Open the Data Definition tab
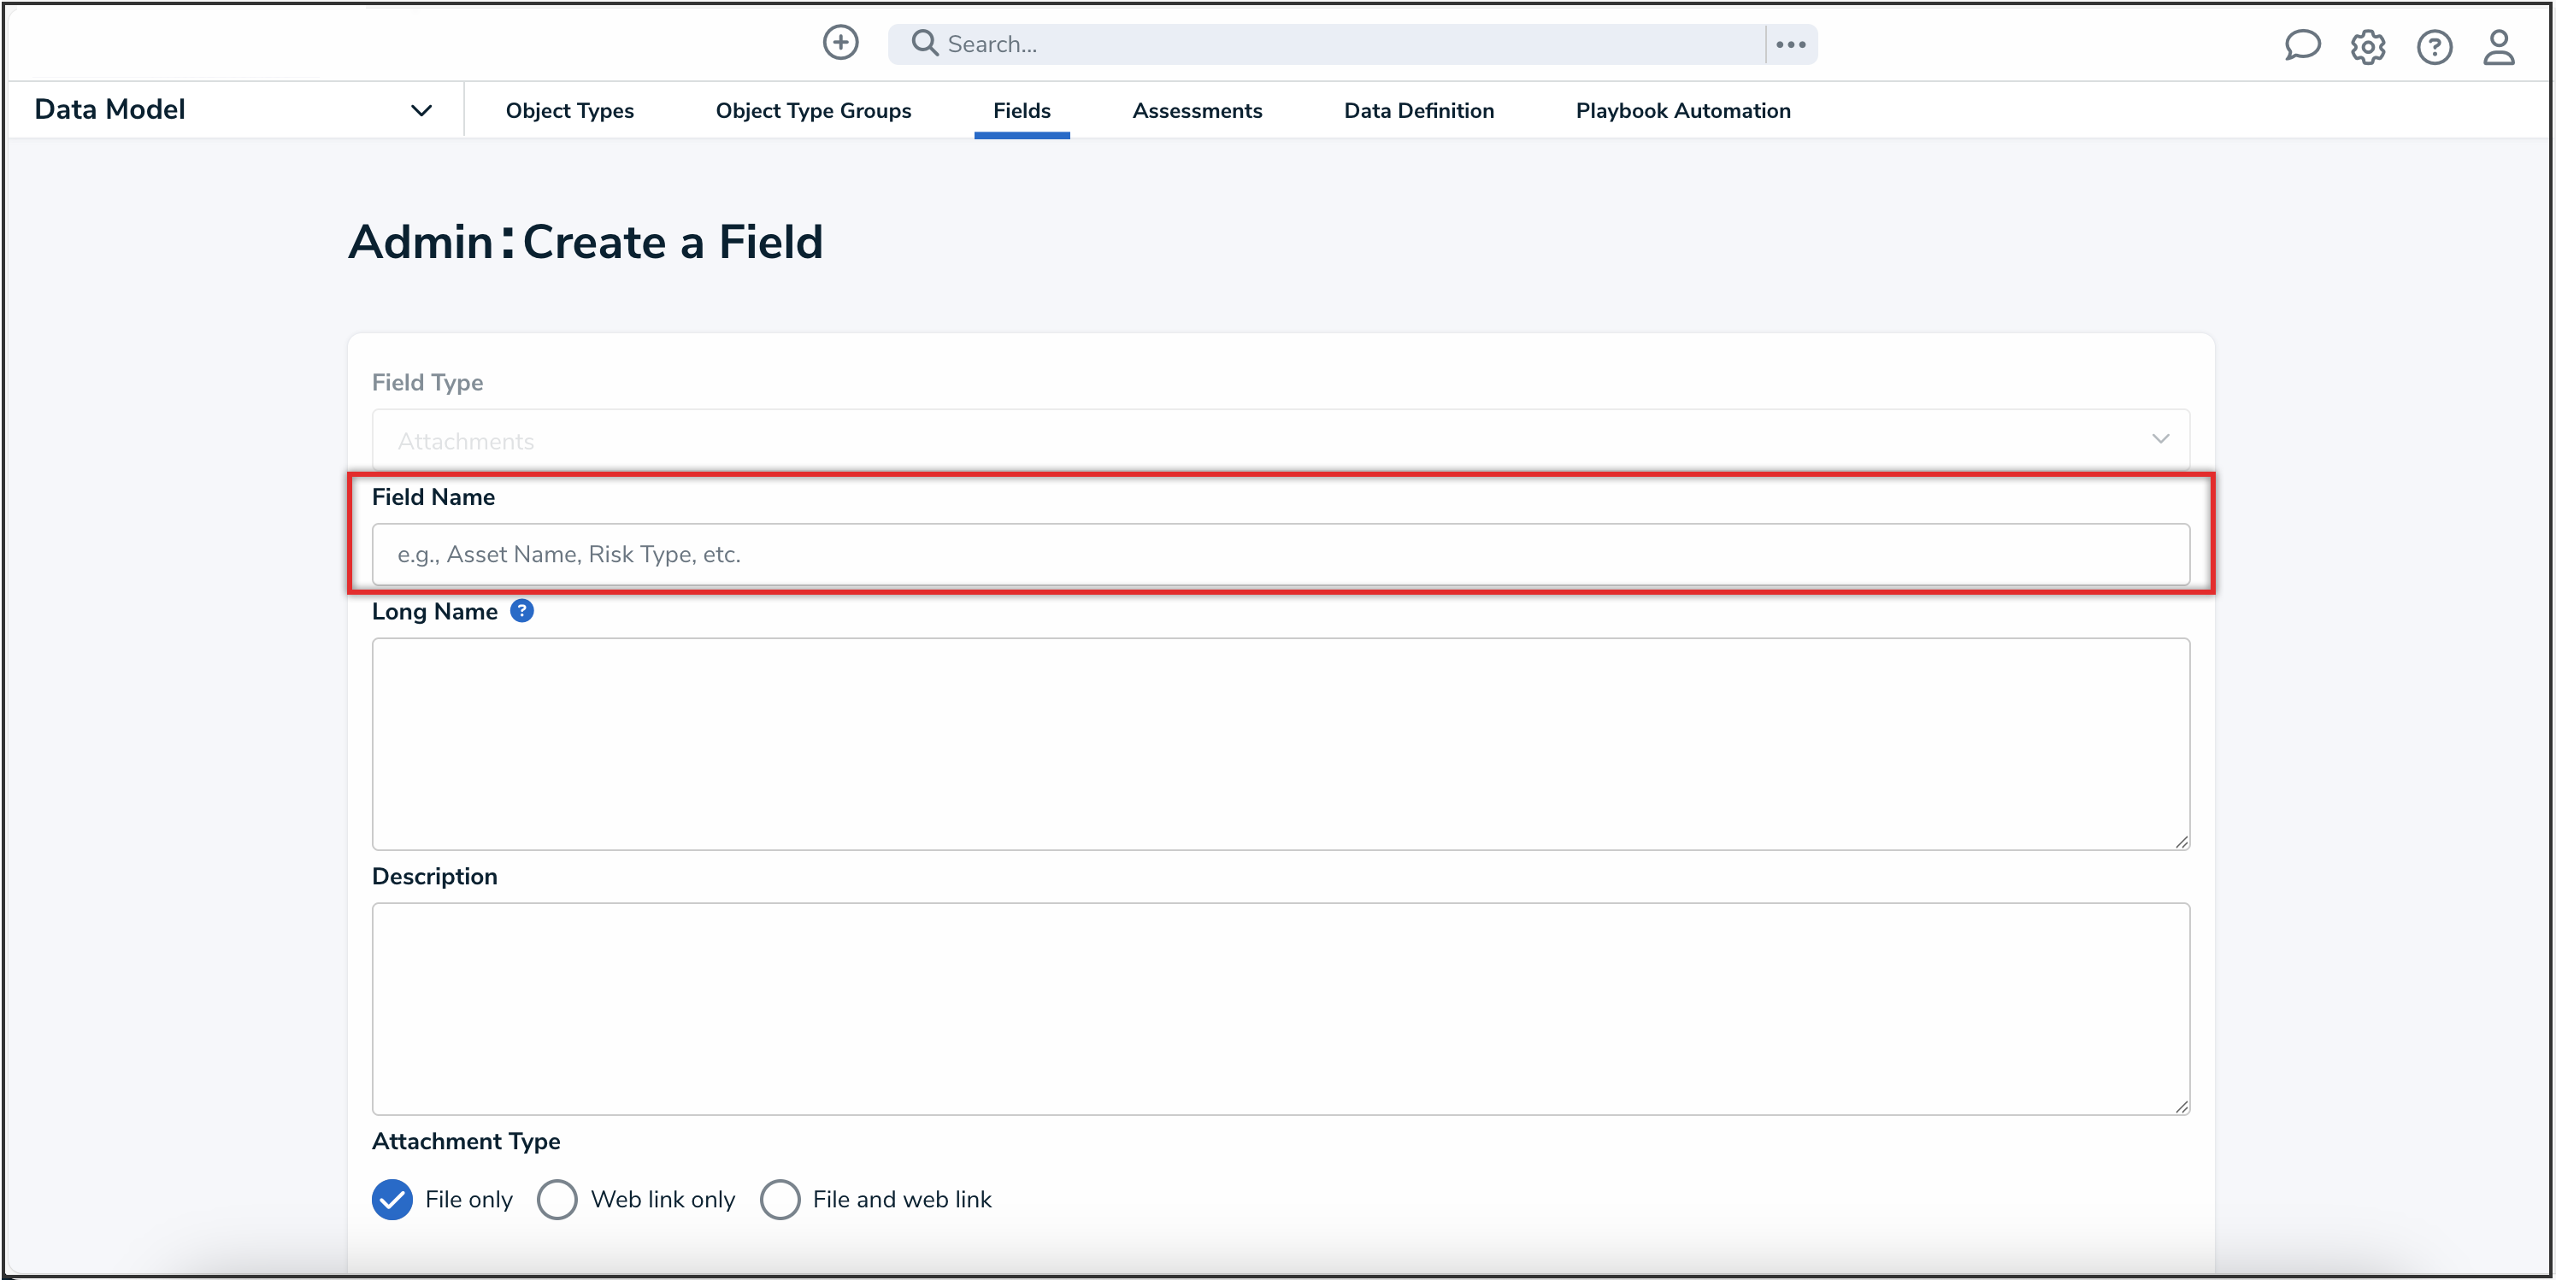The height and width of the screenshot is (1280, 2556). (1418, 110)
